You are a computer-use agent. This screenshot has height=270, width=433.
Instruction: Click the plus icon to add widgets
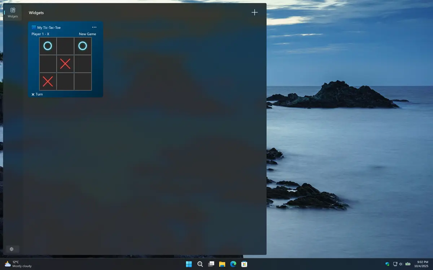coord(254,13)
